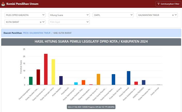Click the dark red Partai Gerindra bar
This screenshot has height=112, width=182.
click(38, 77)
